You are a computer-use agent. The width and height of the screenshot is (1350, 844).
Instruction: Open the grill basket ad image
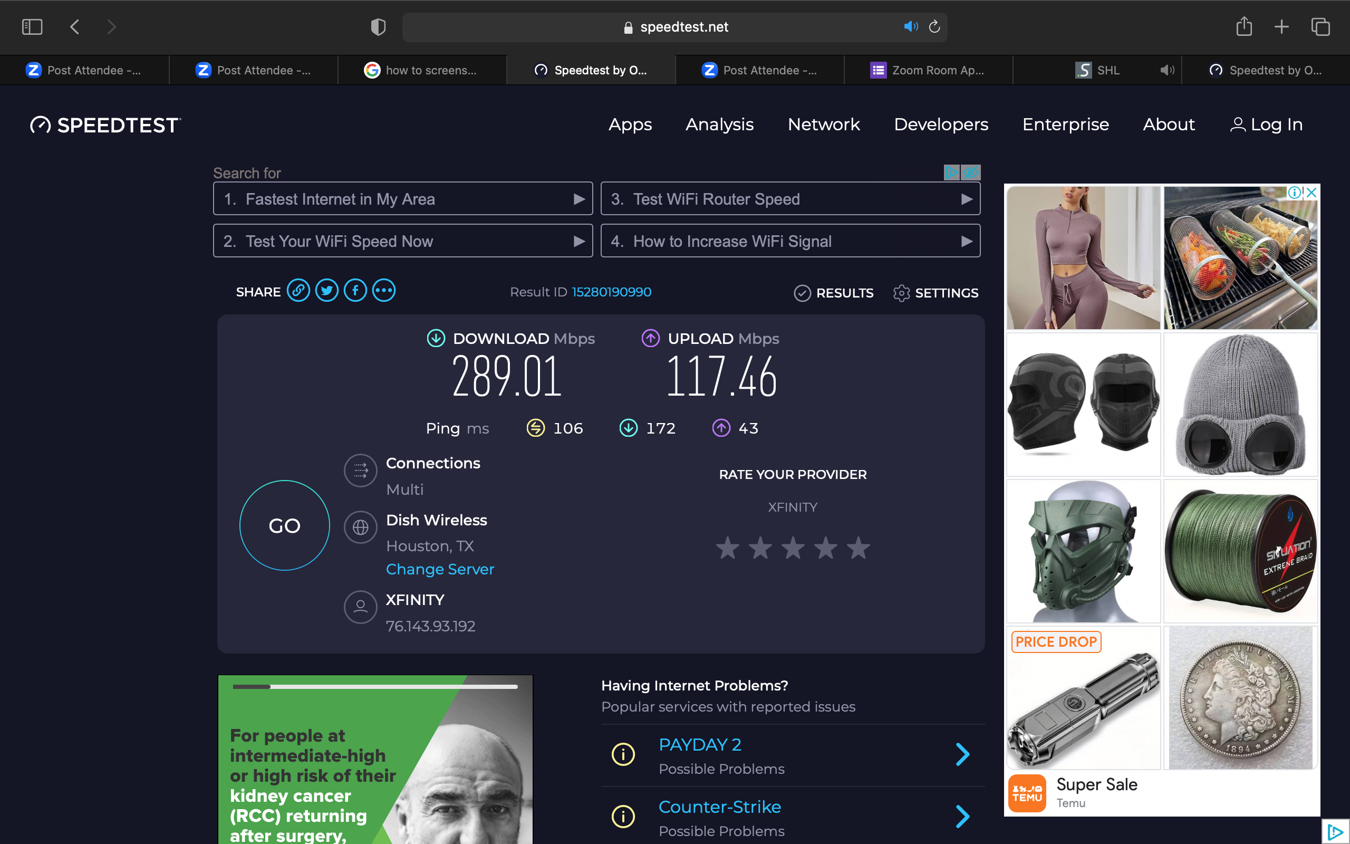click(x=1241, y=258)
